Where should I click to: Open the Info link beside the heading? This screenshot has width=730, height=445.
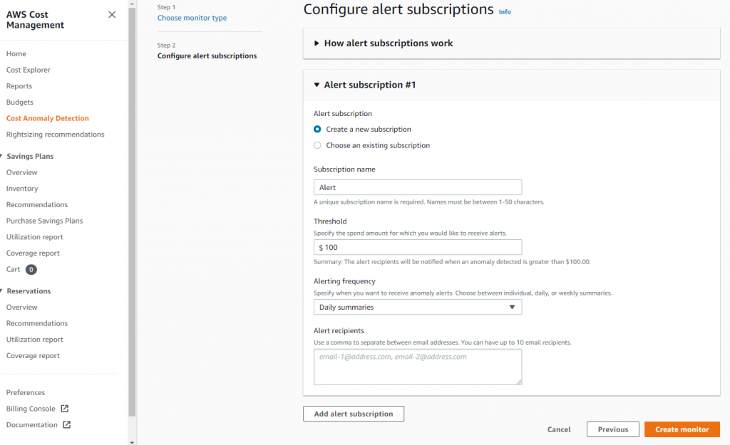[x=505, y=12]
